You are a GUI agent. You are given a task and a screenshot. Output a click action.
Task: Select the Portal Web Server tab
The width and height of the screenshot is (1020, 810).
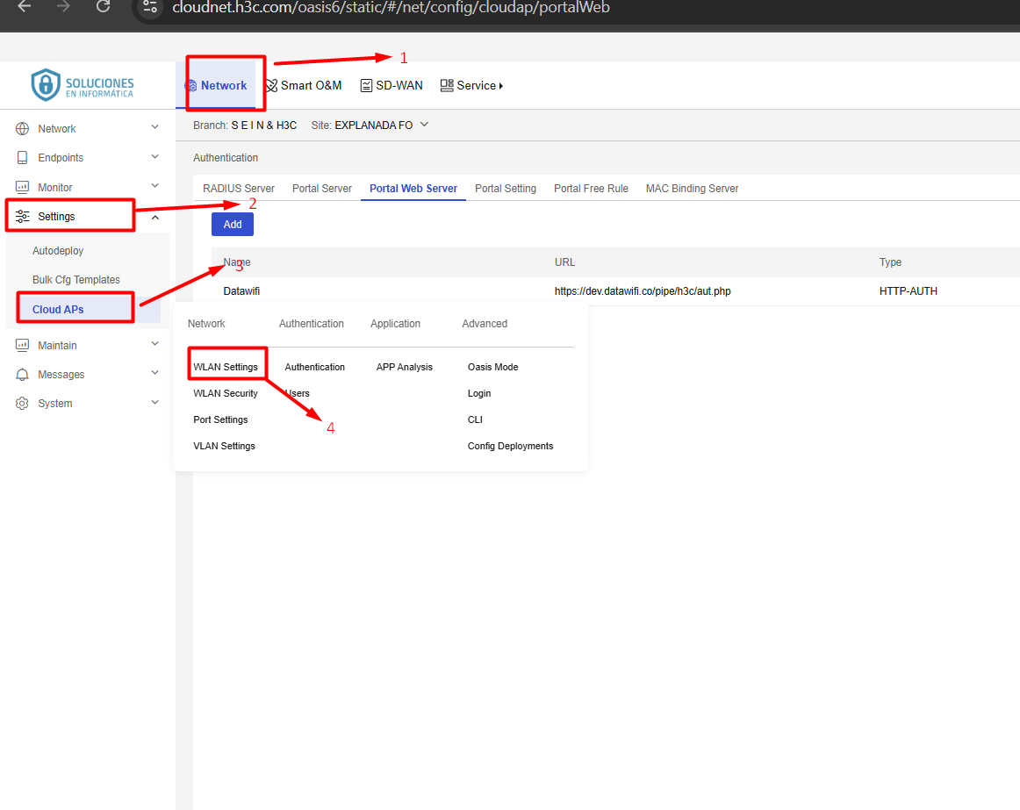pyautogui.click(x=413, y=188)
